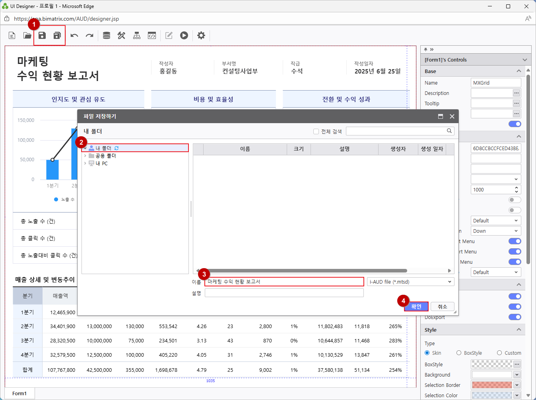Click the script code editor icon
Image resolution: width=536 pixels, height=400 pixels.
[x=152, y=35]
